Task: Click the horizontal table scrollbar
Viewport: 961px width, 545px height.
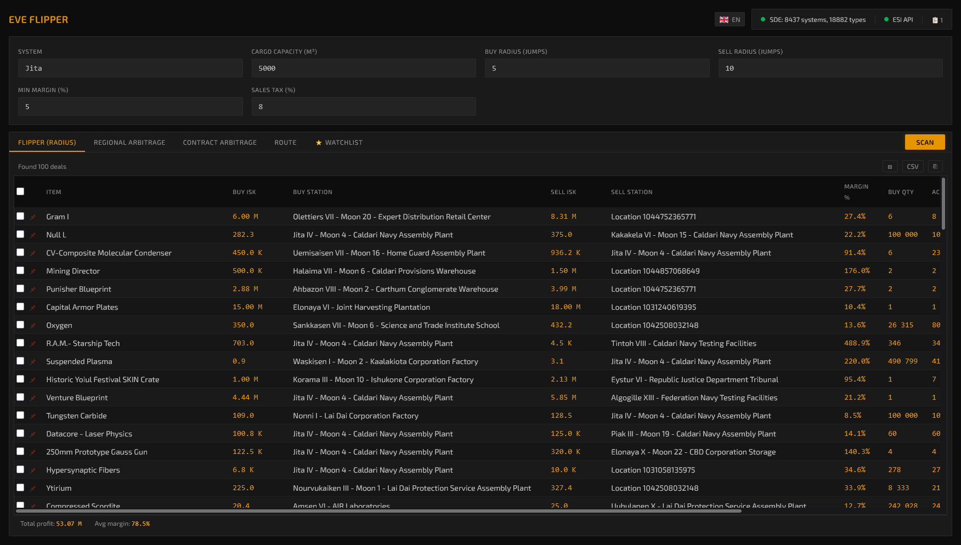Action: 378,511
